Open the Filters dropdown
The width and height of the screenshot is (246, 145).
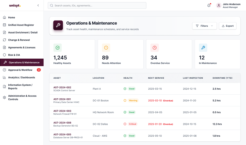(x=204, y=26)
